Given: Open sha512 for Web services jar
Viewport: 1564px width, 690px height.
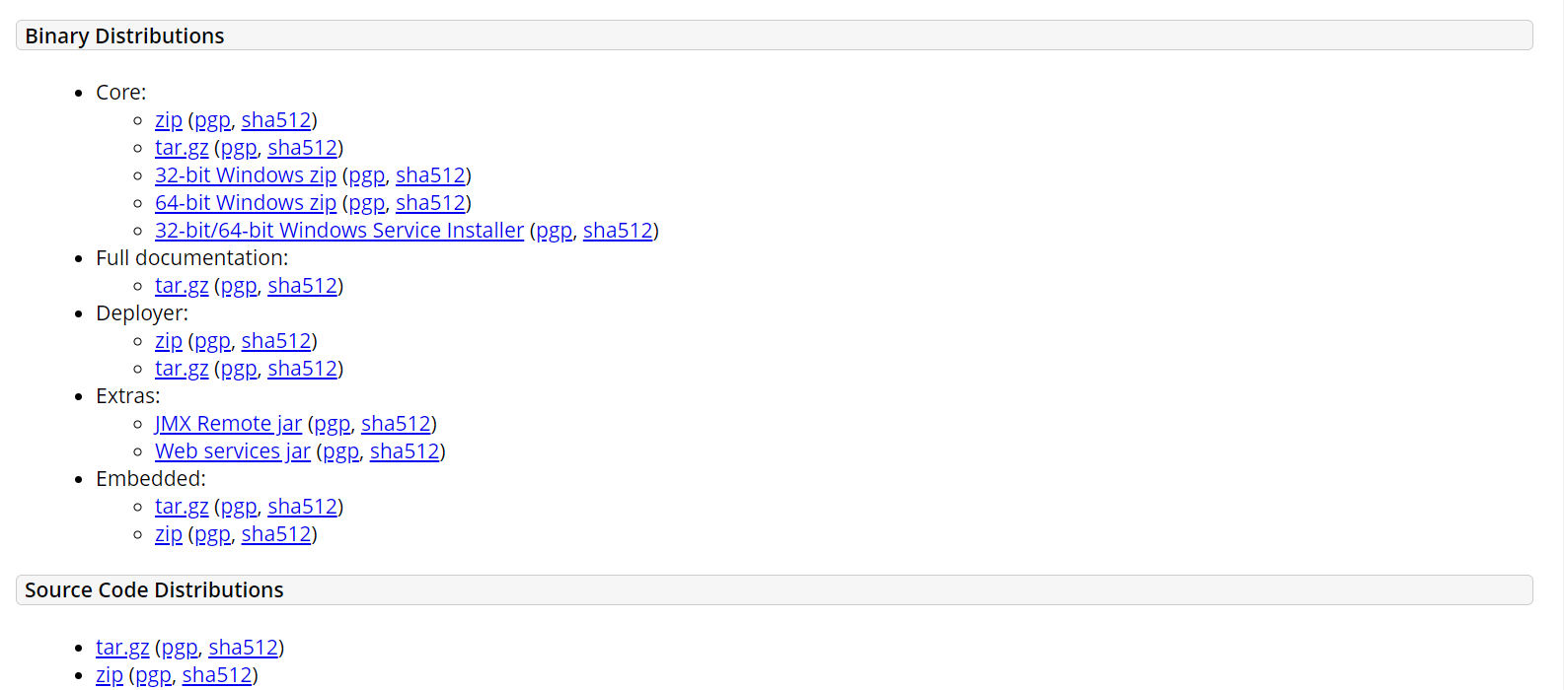Looking at the screenshot, I should click(x=405, y=451).
